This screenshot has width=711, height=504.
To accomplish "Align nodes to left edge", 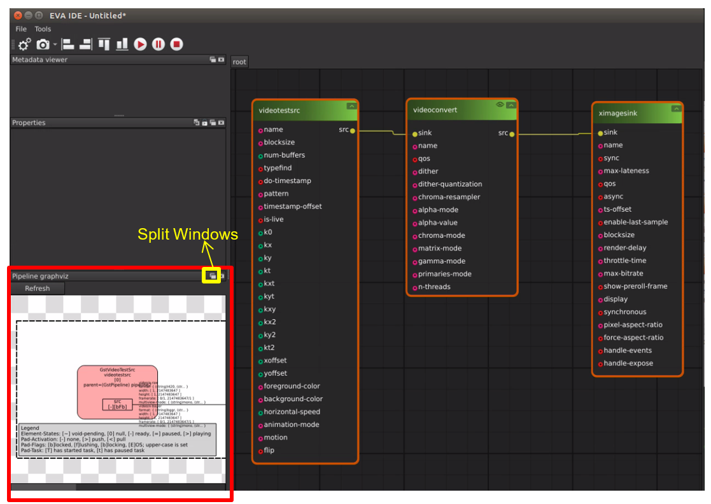I will coord(67,44).
